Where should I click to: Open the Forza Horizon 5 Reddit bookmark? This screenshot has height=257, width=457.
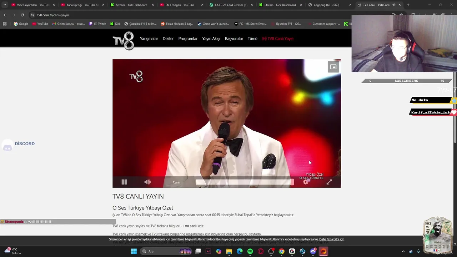point(177,24)
